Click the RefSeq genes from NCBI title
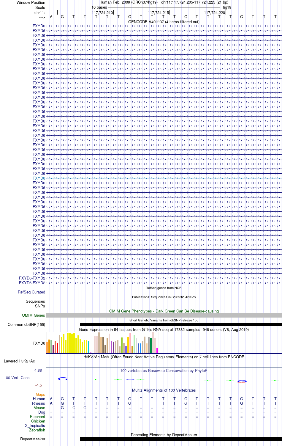The width and height of the screenshot is (282, 446). pyautogui.click(x=164, y=288)
